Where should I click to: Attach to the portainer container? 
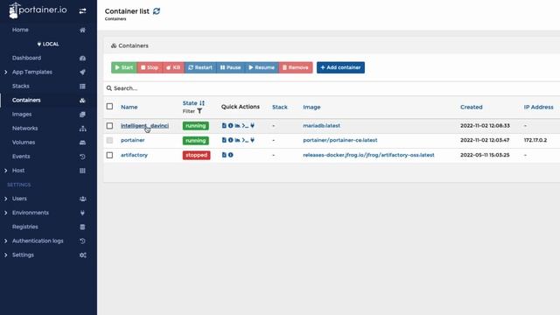click(252, 140)
